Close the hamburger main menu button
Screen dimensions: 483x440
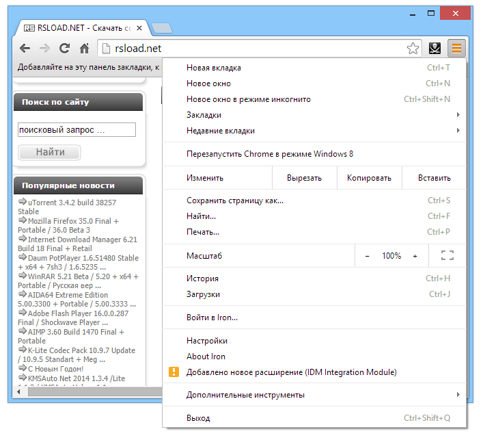456,49
